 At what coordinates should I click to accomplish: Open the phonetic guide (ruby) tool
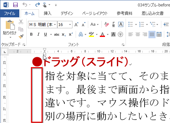pyautogui.click(x=114, y=24)
